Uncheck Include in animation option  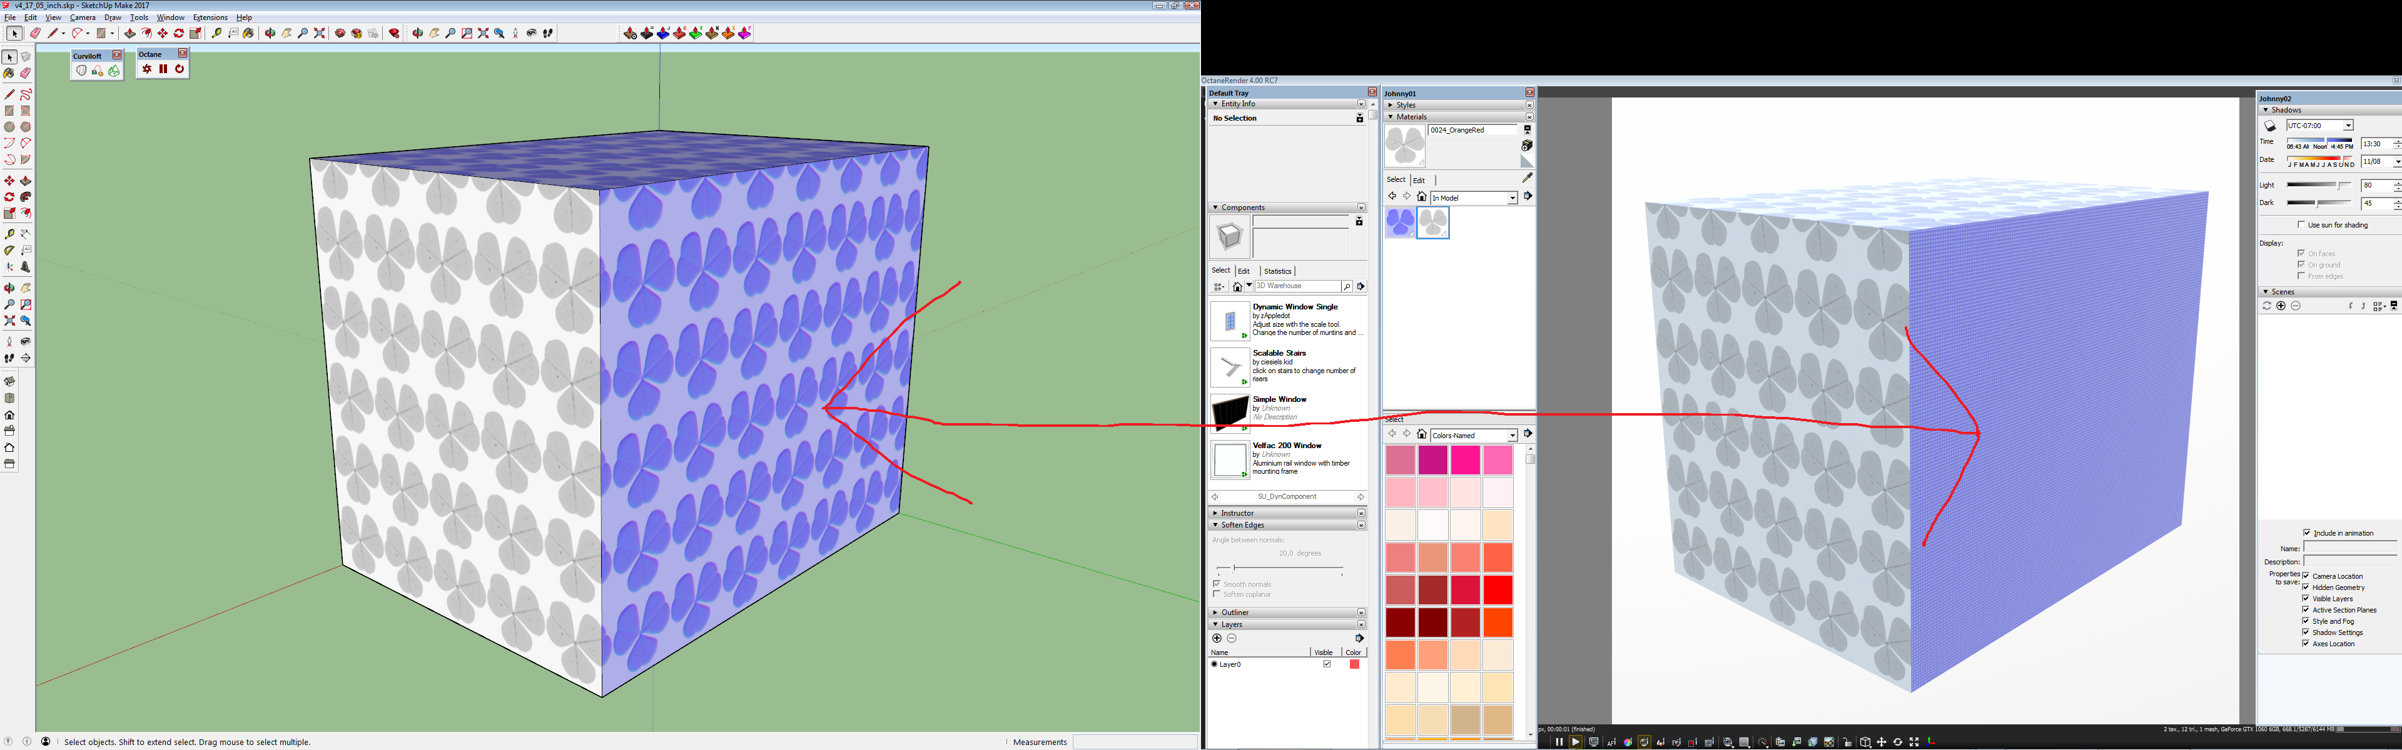click(2306, 533)
